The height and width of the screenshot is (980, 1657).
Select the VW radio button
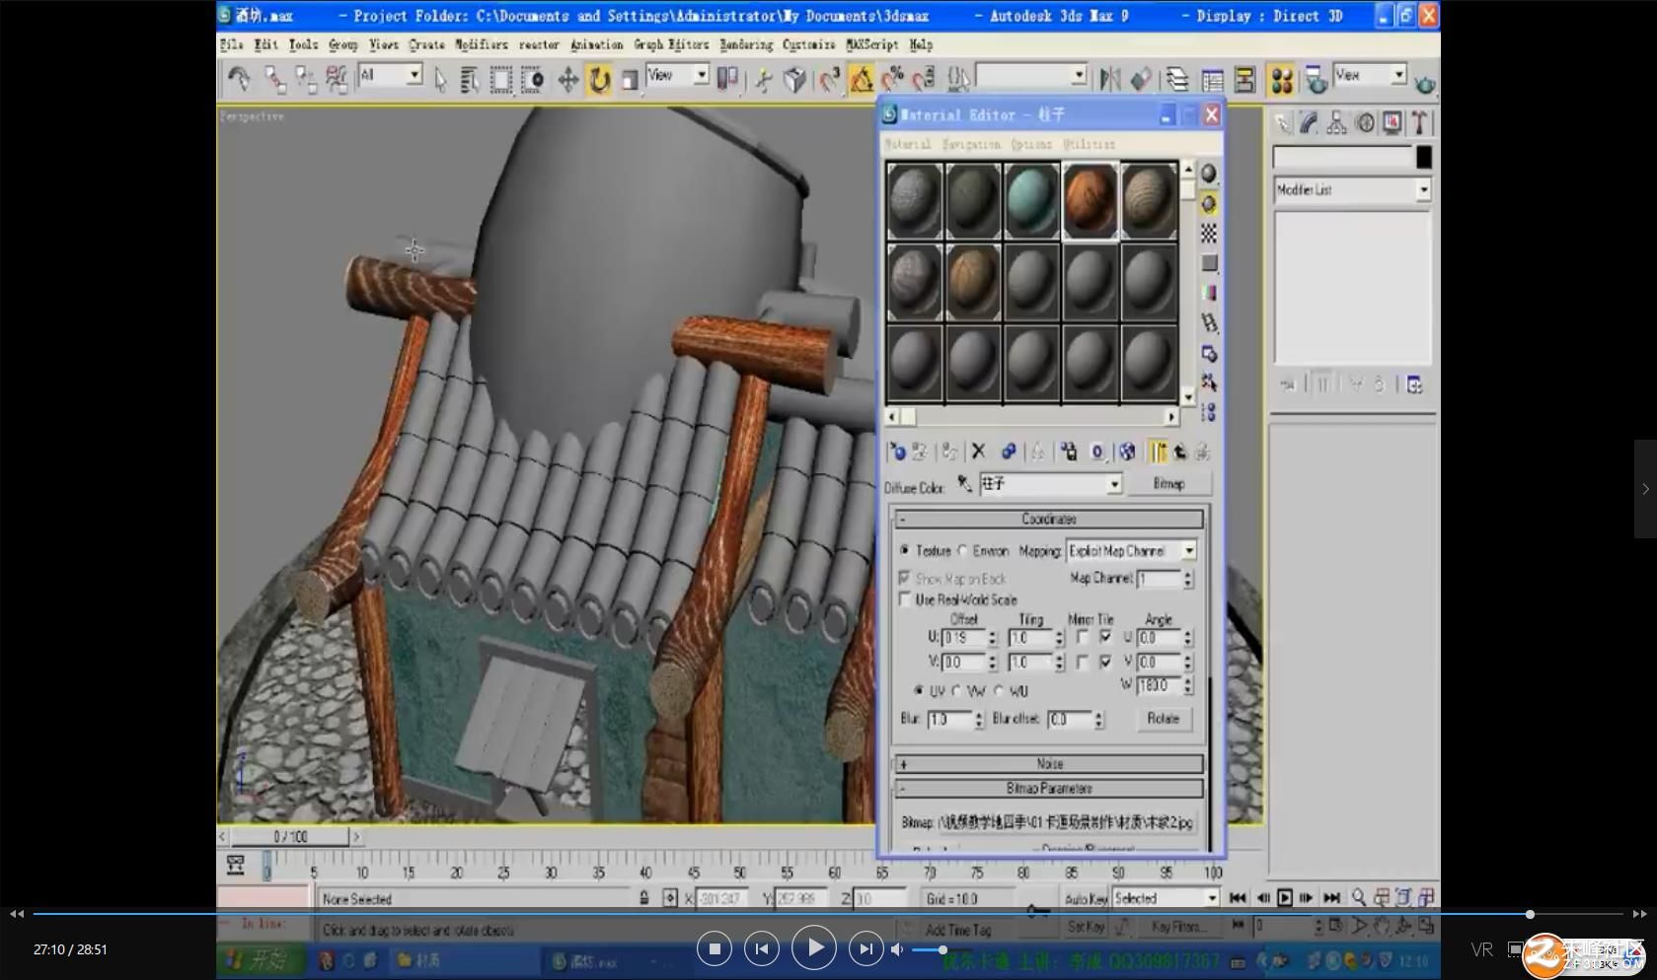pyautogui.click(x=957, y=690)
